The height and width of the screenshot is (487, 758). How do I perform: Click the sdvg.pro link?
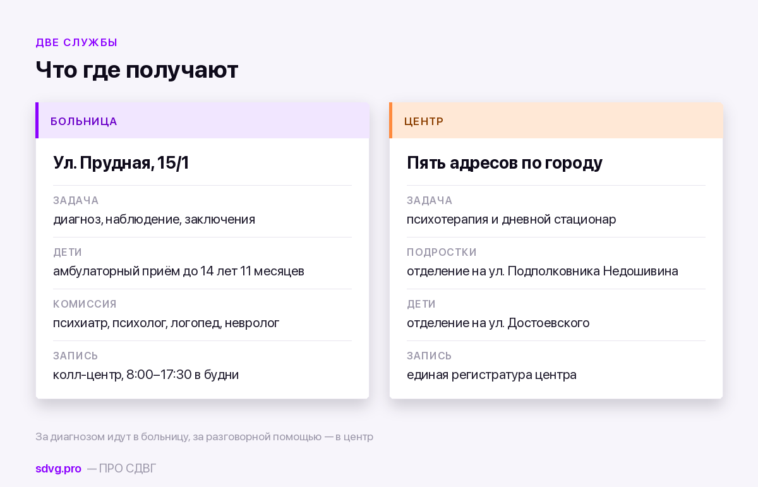[x=58, y=469]
